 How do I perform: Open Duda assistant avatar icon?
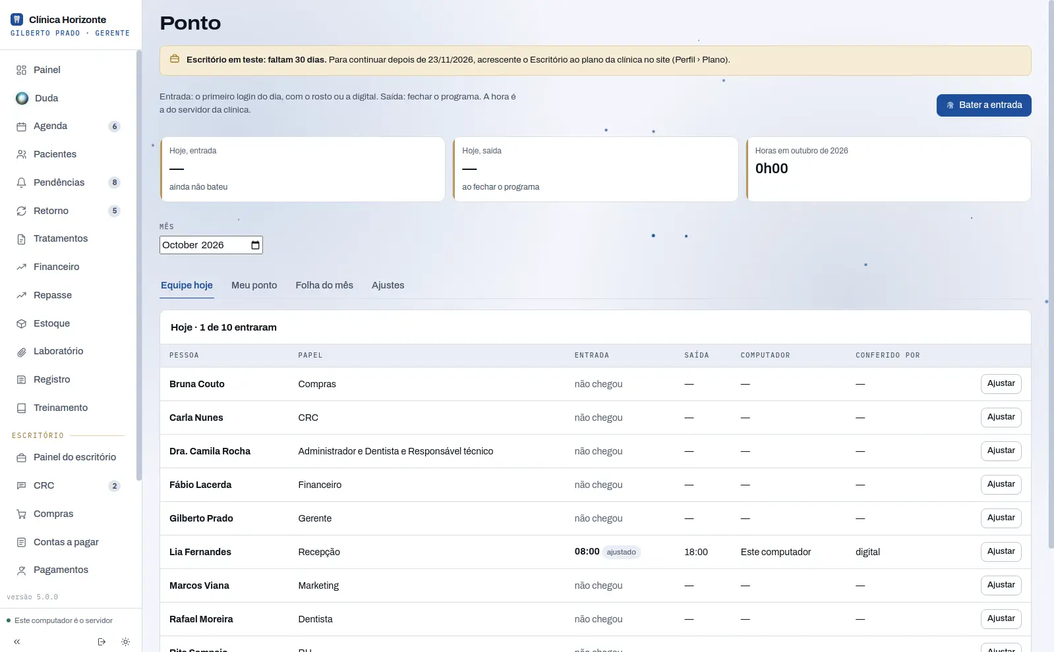[22, 98]
